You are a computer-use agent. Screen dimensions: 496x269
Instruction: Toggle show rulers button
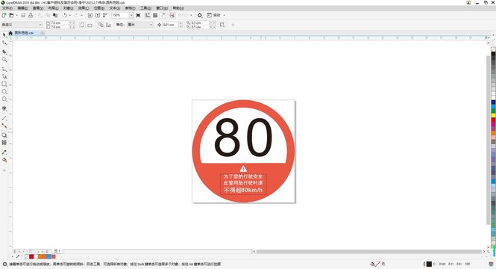[148, 15]
